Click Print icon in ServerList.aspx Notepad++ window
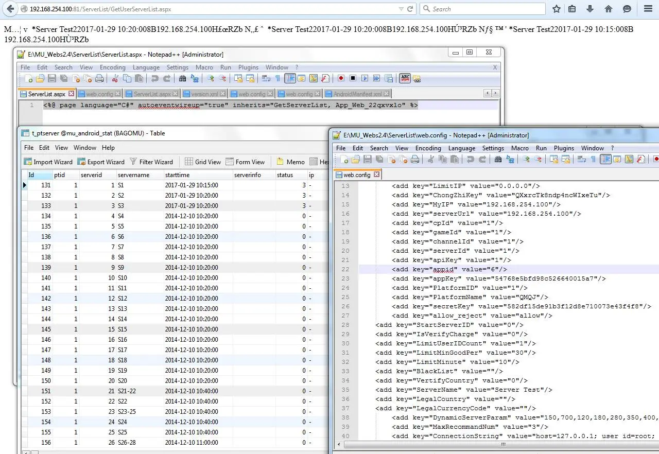The image size is (659, 454). (99, 79)
